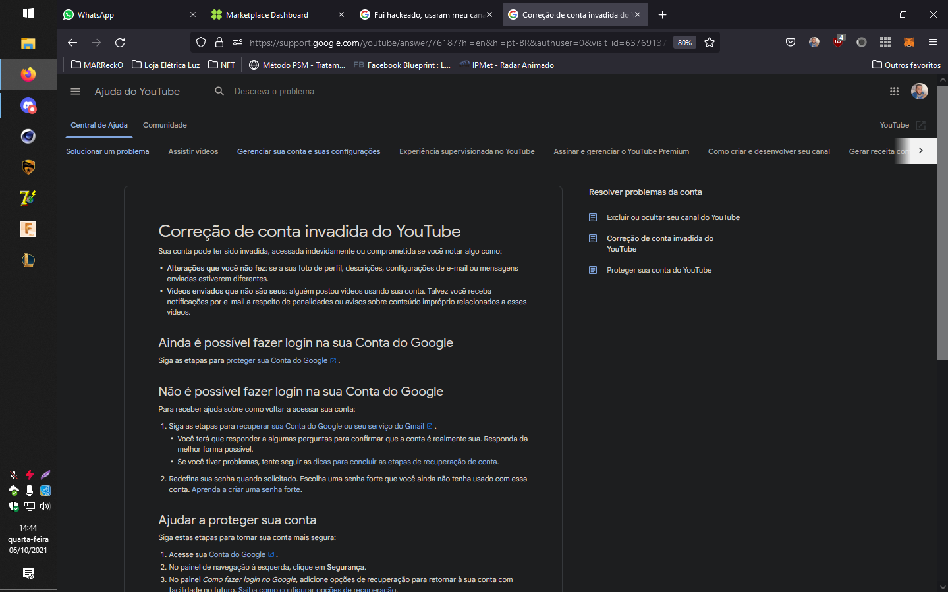The width and height of the screenshot is (948, 592).
Task: Click the Google account profile picture
Action: point(920,92)
